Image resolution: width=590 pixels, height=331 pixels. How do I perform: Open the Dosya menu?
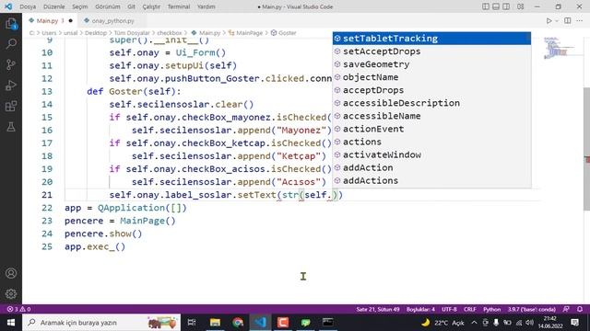tap(28, 6)
